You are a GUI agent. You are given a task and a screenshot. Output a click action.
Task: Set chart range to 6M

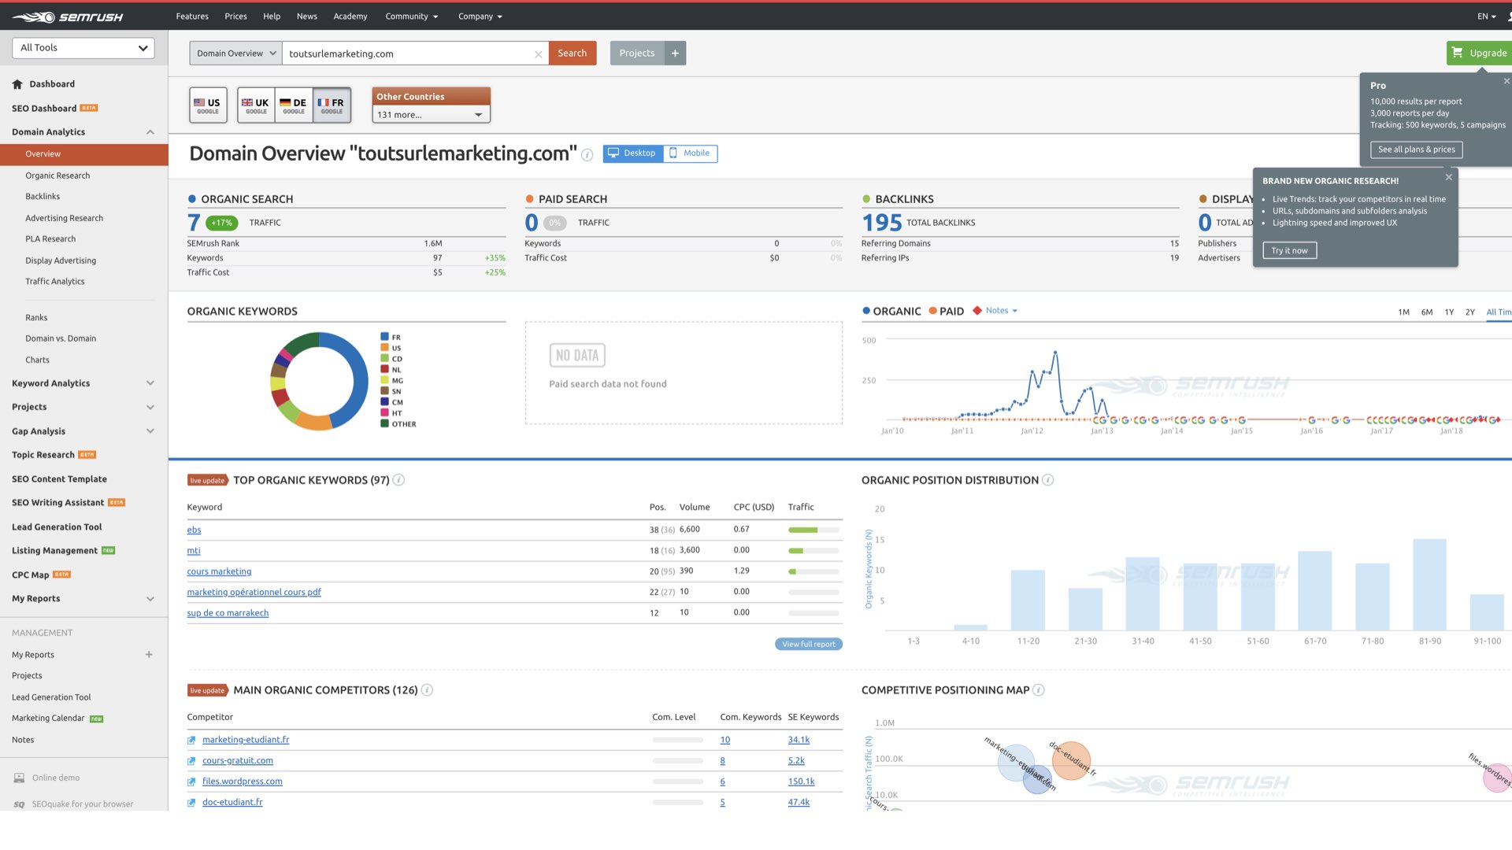click(1426, 312)
